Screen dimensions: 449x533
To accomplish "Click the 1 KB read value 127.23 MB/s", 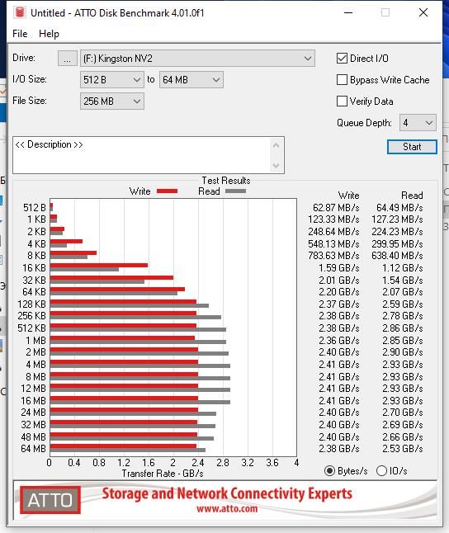I will (x=397, y=219).
